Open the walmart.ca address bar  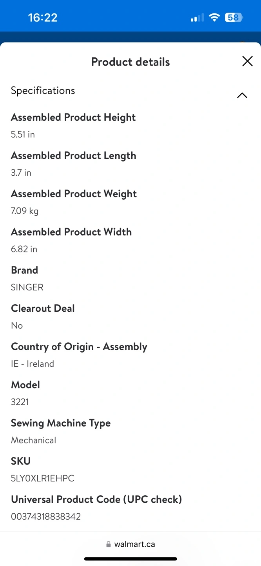pos(130,544)
